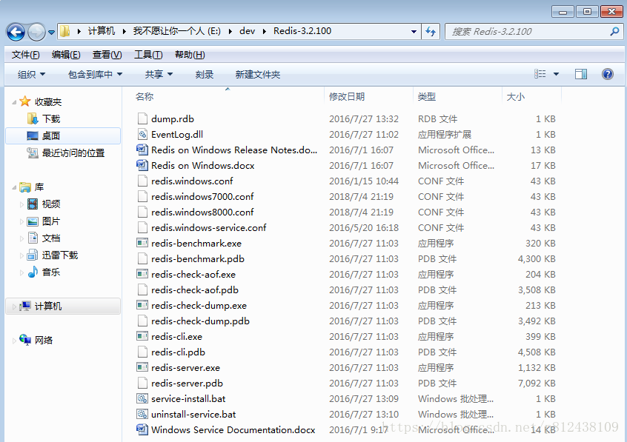627x442 pixels.
Task: Click the search magnifier icon
Action: coord(614,31)
